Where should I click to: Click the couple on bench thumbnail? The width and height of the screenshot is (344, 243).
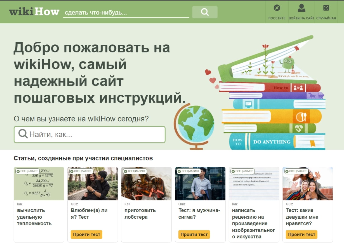(x=93, y=184)
